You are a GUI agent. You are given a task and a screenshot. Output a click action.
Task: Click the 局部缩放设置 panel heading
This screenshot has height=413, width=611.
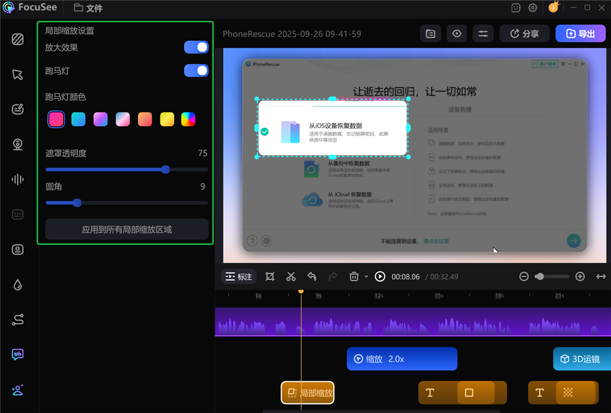[x=70, y=31]
